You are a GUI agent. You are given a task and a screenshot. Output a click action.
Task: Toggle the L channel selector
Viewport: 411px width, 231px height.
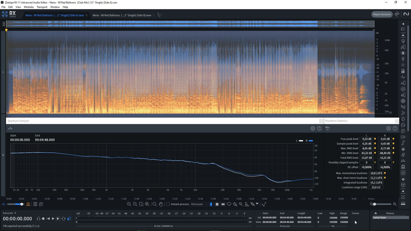(x=3, y=72)
